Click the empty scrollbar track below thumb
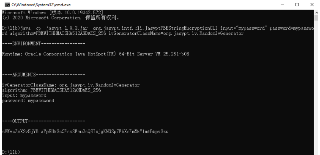The width and height of the screenshot is (320, 155). click(x=316, y=87)
